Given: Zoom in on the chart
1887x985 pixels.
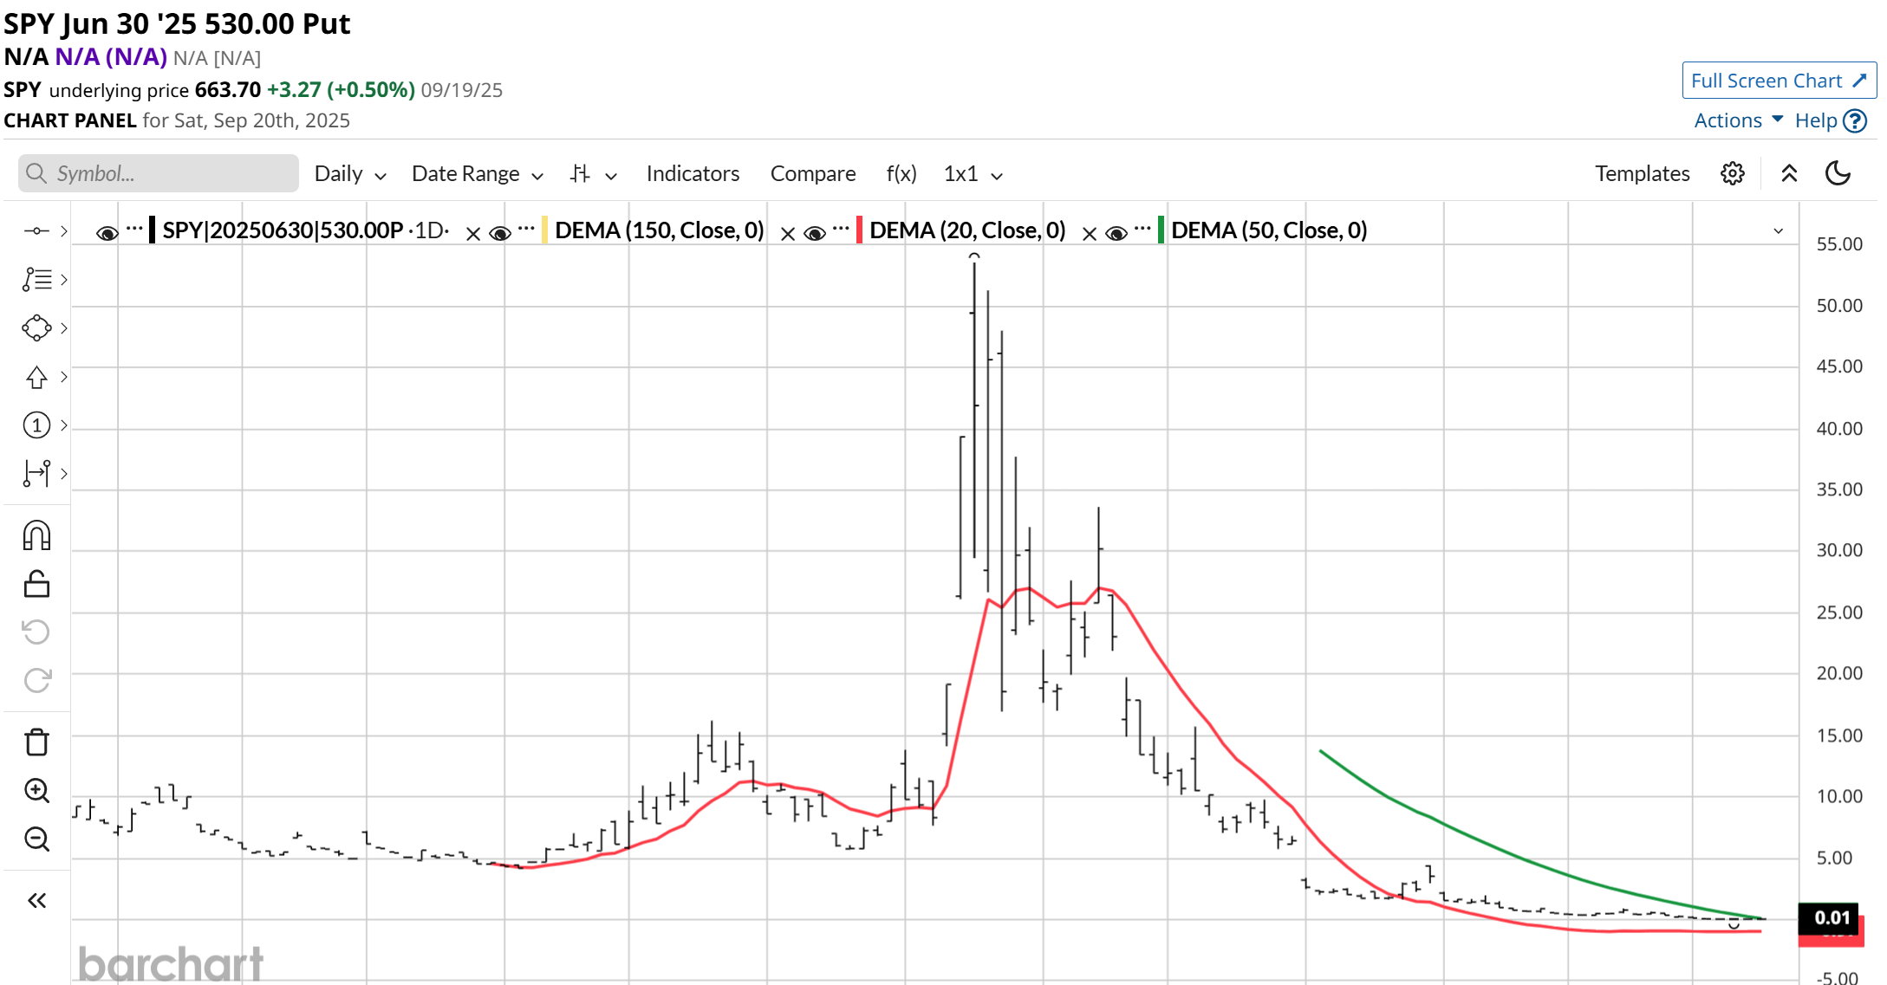Looking at the screenshot, I should point(36,790).
